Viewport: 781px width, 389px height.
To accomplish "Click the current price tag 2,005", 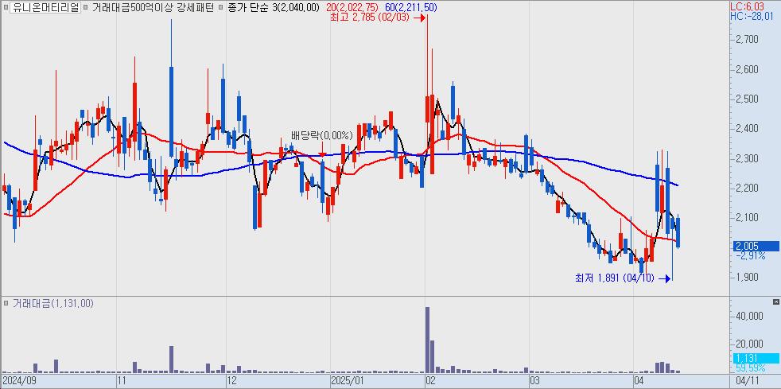I will (756, 246).
